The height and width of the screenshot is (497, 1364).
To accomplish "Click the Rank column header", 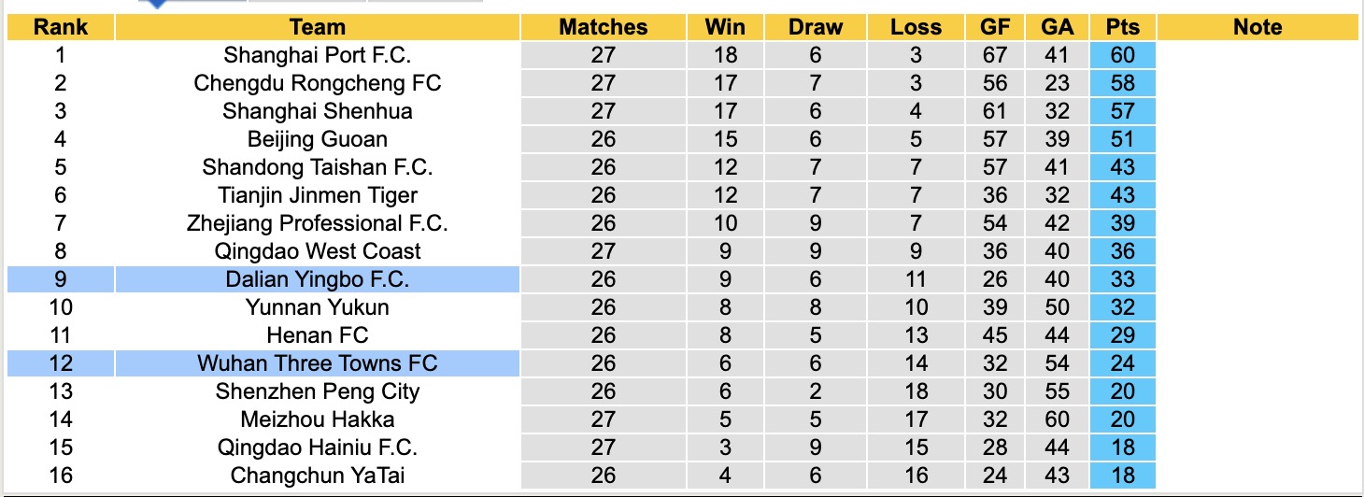I will [x=60, y=27].
